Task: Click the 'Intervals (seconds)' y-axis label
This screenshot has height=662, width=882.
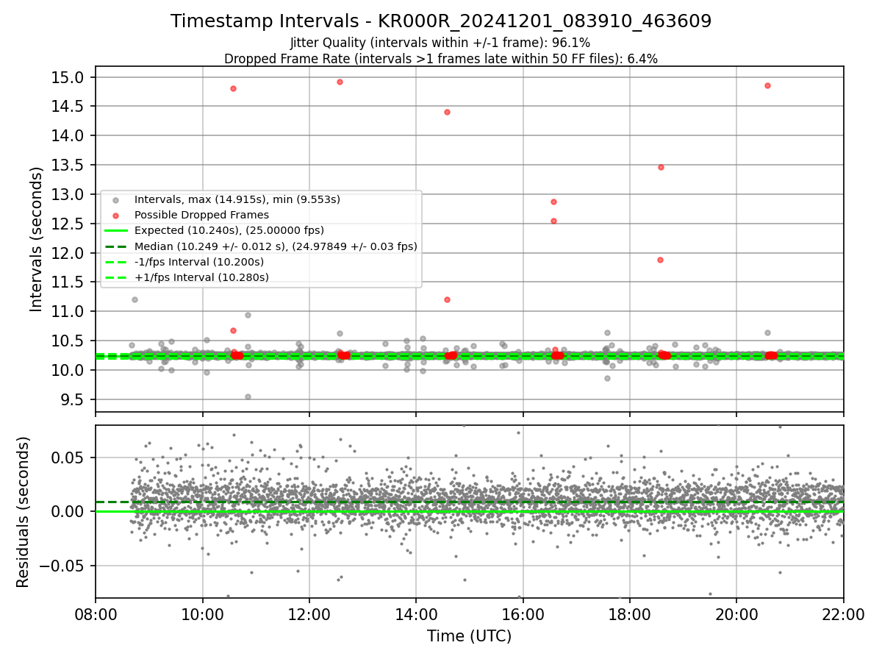Action: pyautogui.click(x=37, y=239)
